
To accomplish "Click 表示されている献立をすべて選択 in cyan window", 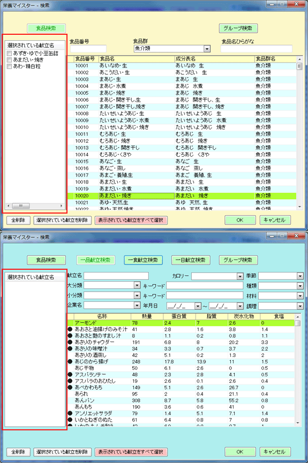I will [131, 452].
